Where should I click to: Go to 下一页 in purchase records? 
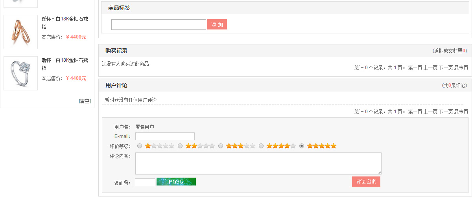click(x=446, y=68)
